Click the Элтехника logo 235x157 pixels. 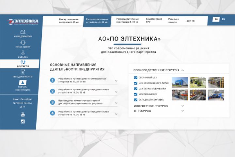(23, 22)
